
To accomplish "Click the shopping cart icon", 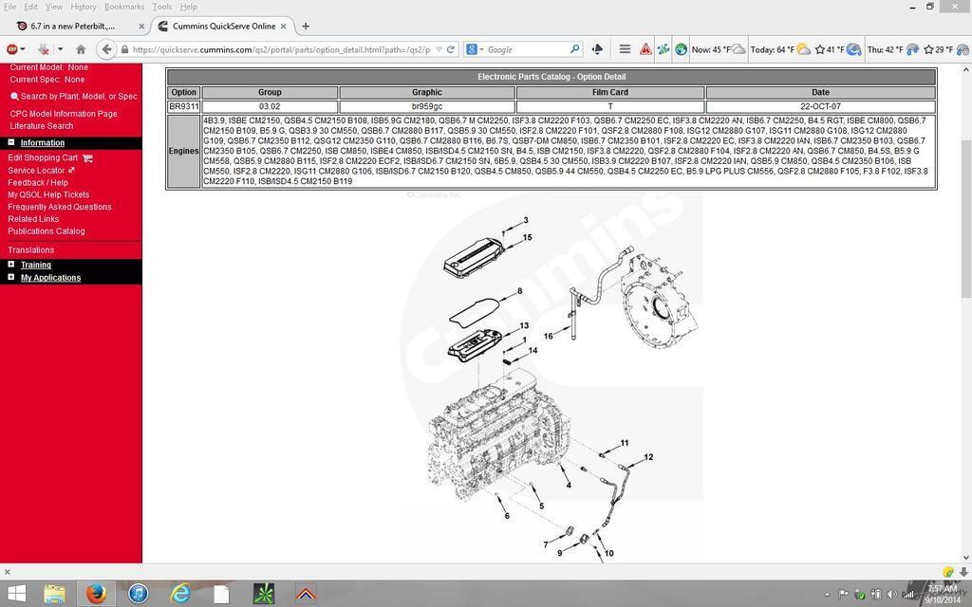I will (x=88, y=158).
